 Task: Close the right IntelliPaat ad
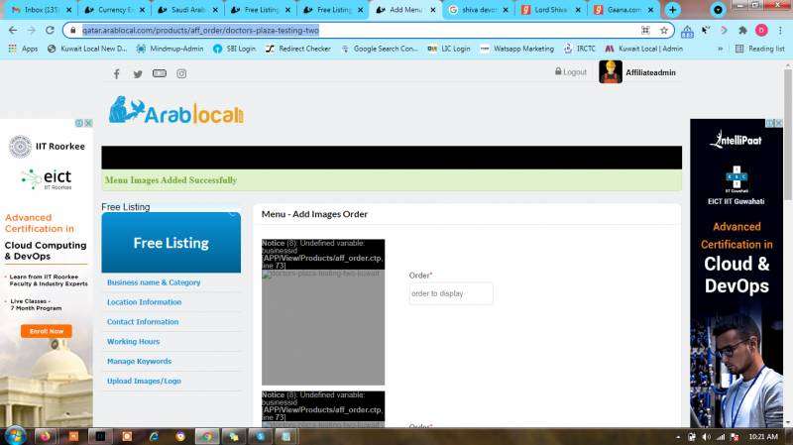point(778,123)
